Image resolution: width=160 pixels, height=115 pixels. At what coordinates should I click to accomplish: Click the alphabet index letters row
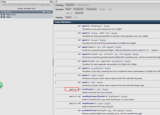(21, 5)
